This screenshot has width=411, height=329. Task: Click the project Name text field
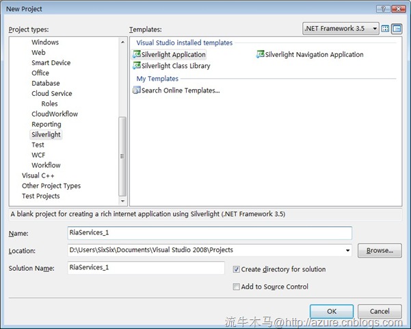209,233
